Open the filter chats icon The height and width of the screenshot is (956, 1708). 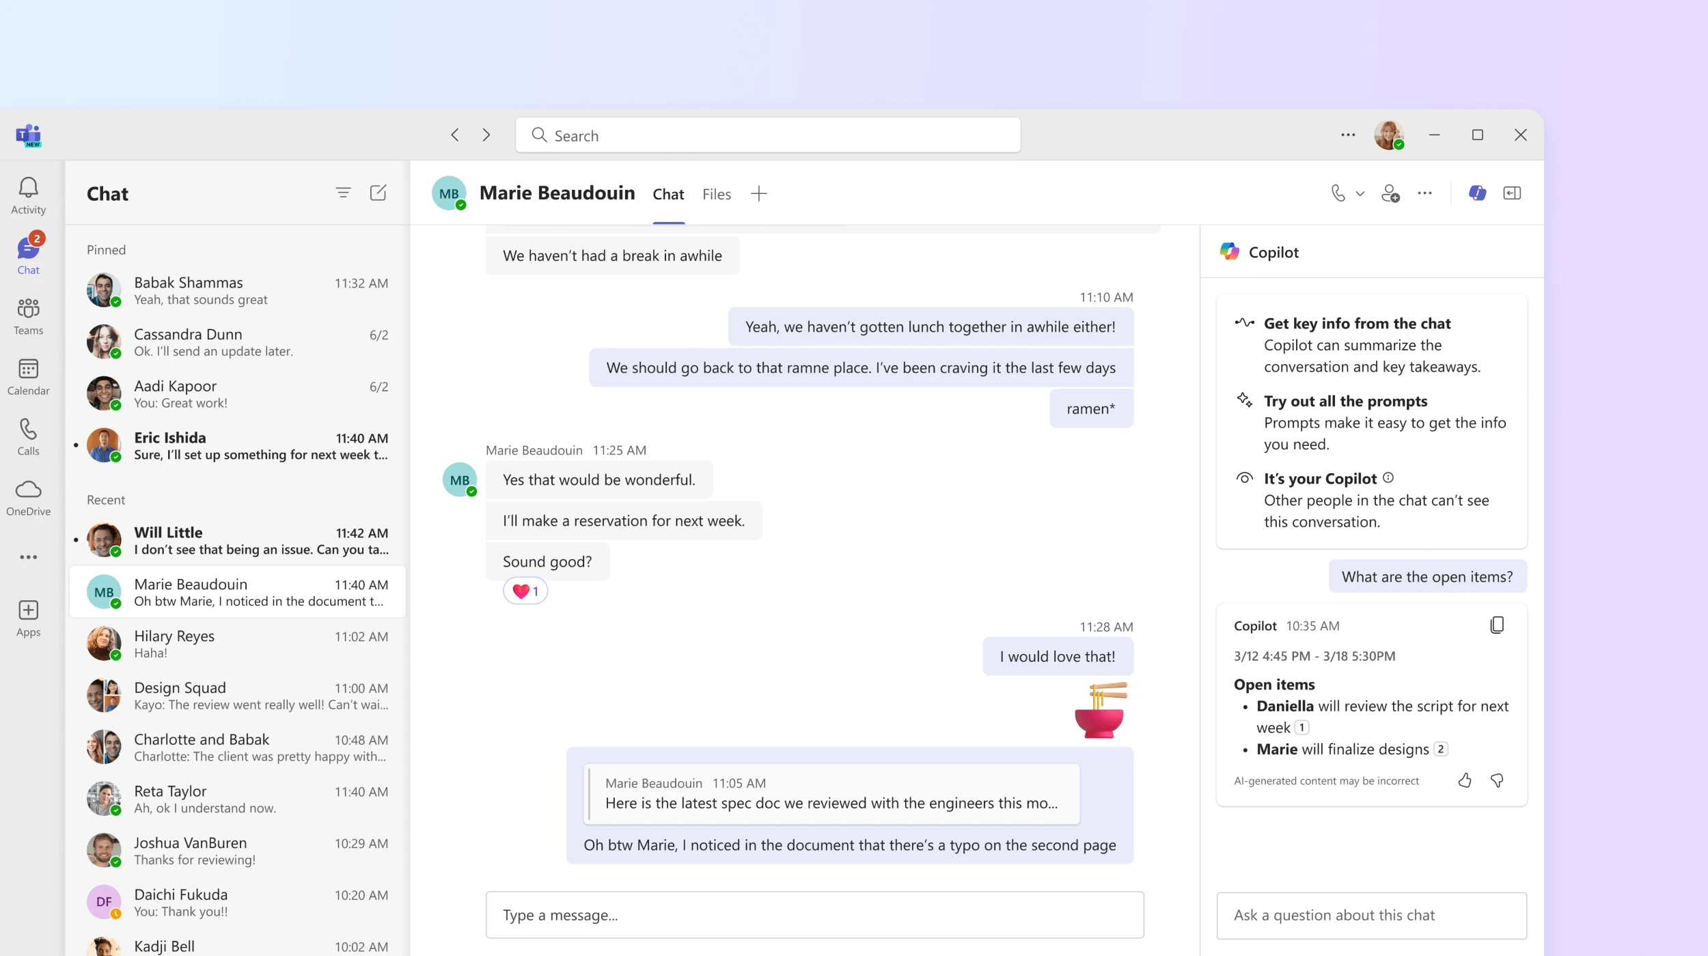click(x=343, y=193)
